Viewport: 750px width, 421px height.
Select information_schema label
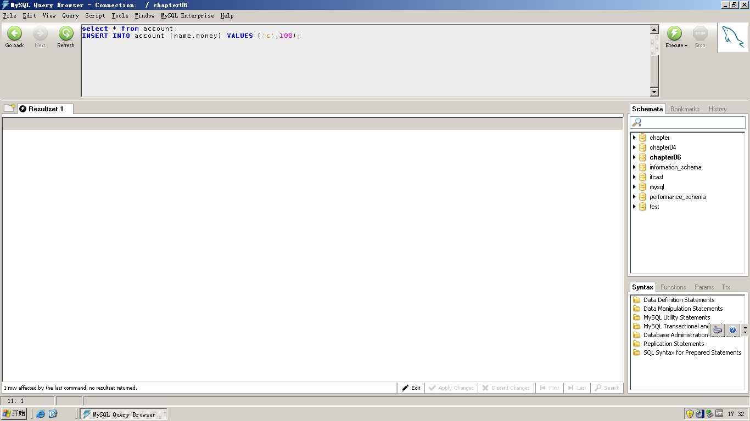(675, 167)
